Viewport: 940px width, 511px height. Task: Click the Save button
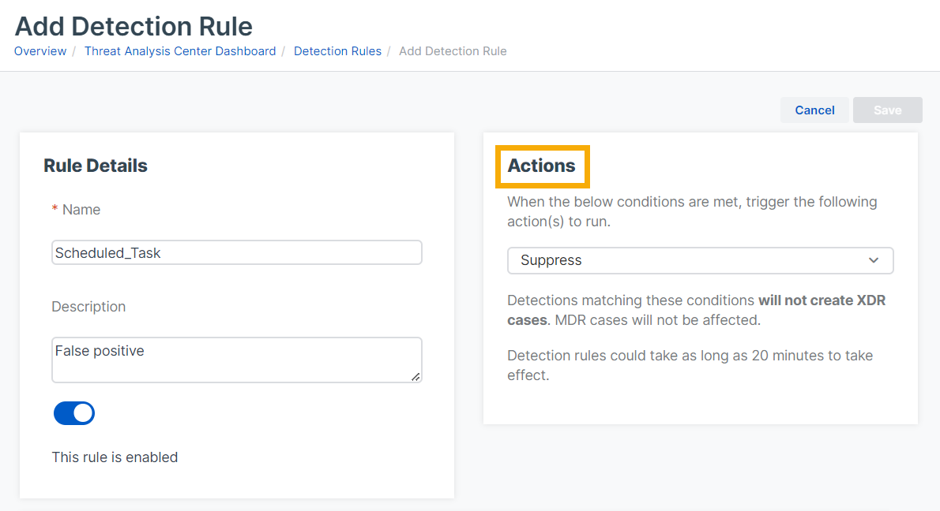point(887,110)
